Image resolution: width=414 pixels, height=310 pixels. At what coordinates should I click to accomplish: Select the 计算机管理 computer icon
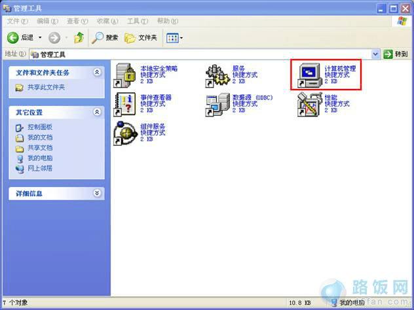(309, 75)
